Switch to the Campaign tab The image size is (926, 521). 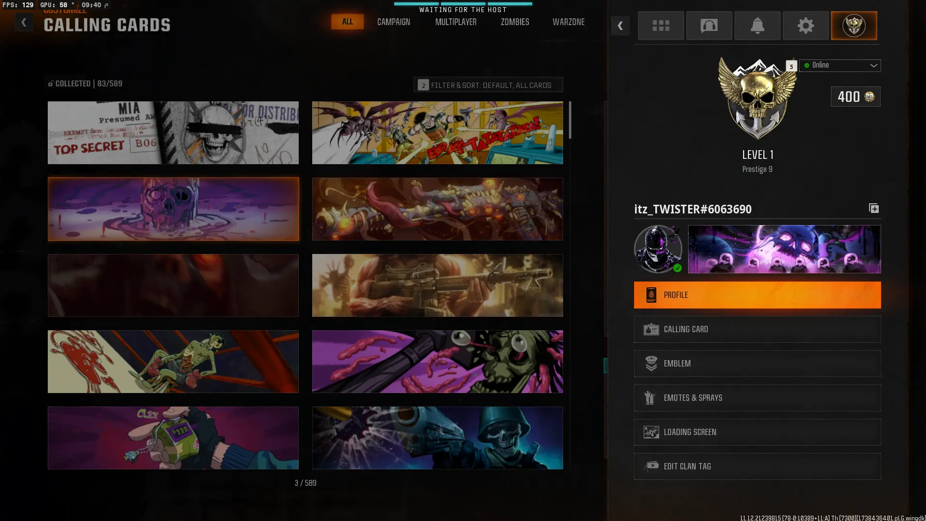point(394,22)
